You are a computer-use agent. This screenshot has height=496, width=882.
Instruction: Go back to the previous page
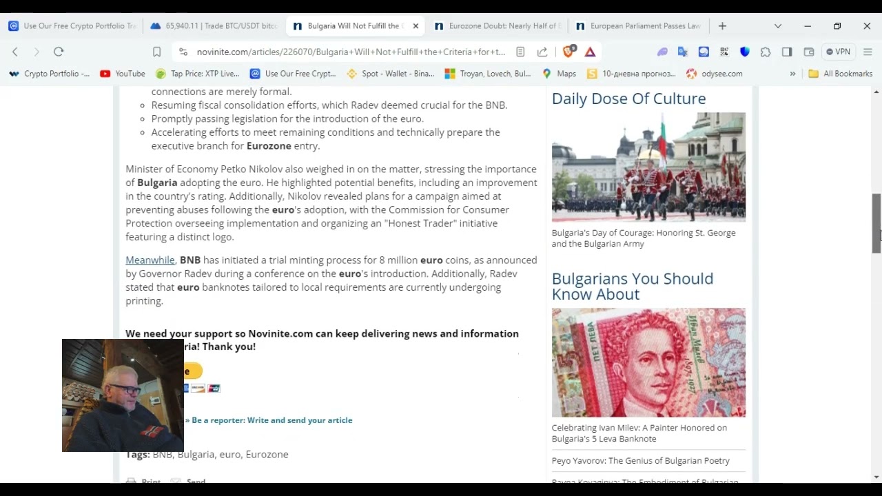pyautogui.click(x=15, y=52)
